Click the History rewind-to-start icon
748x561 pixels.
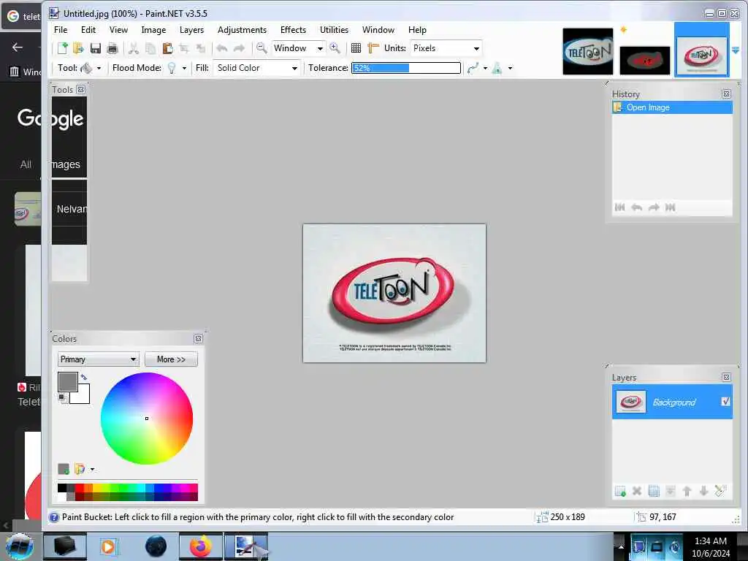point(619,207)
